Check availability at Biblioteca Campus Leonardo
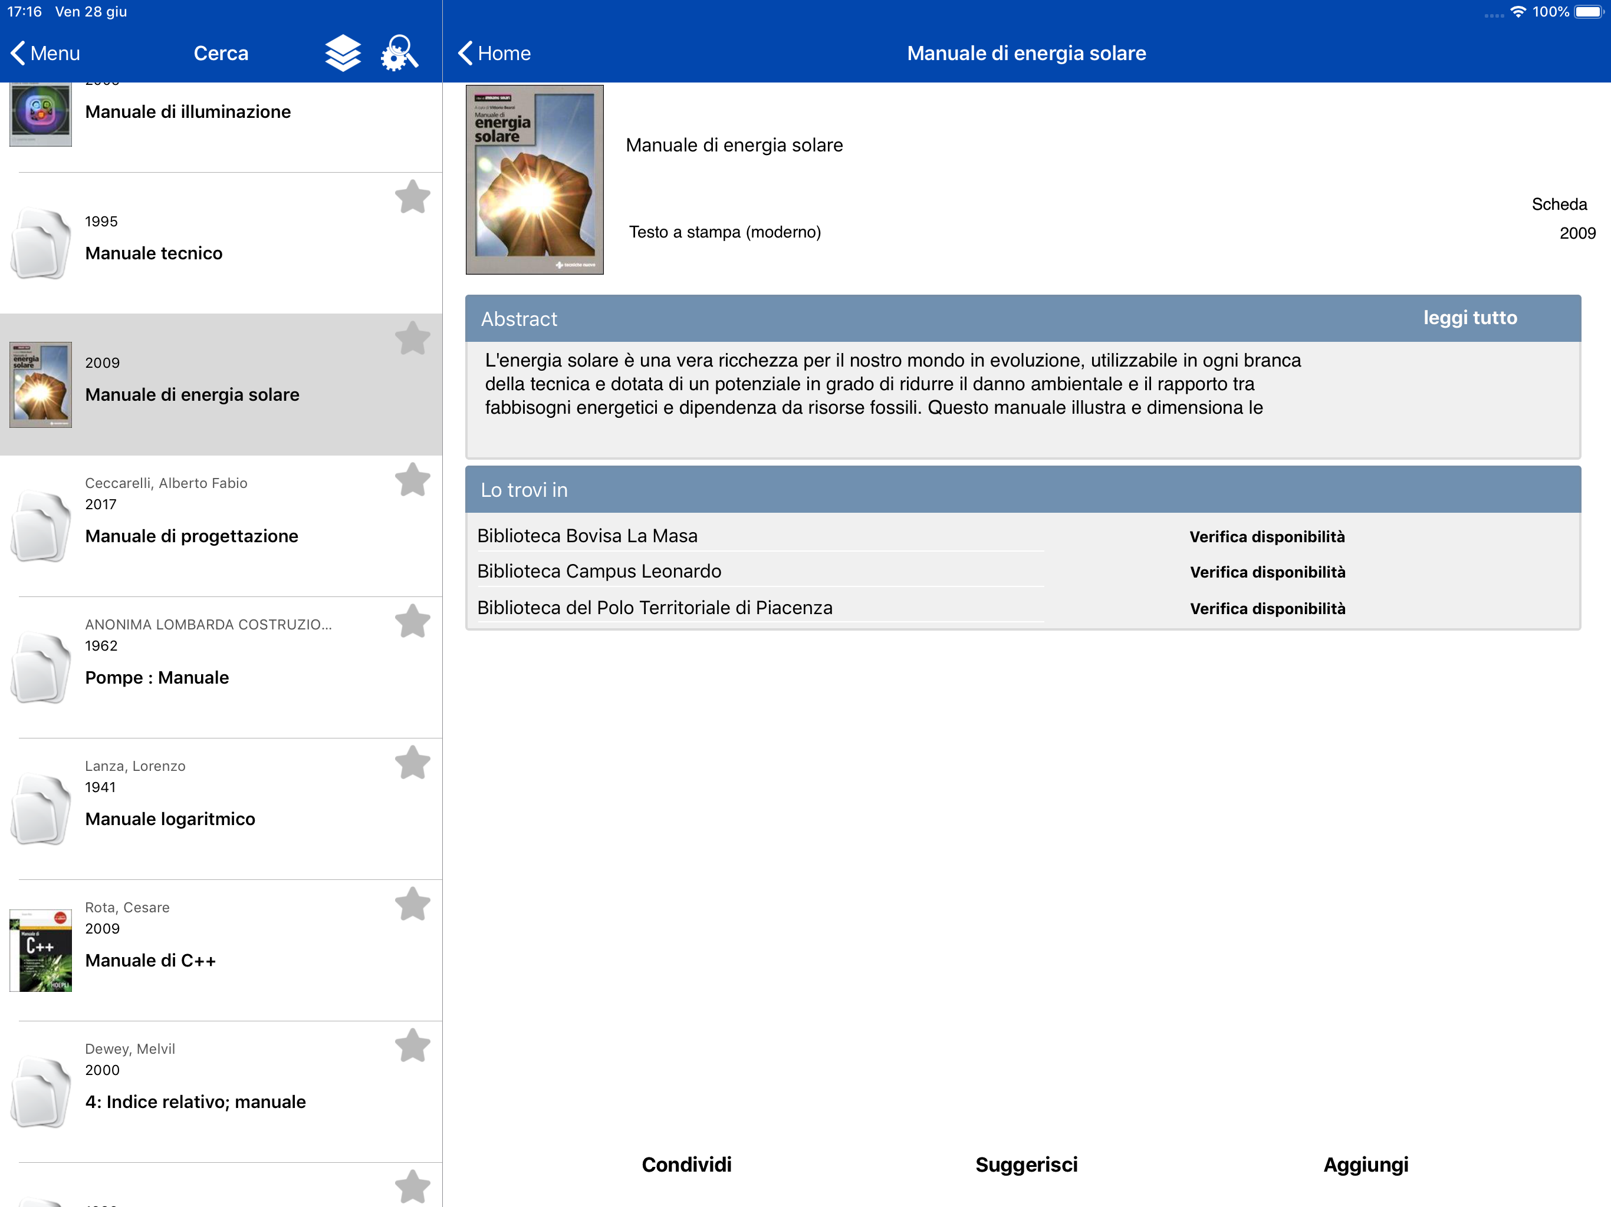Screen dimensions: 1611x1207 tap(1267, 572)
